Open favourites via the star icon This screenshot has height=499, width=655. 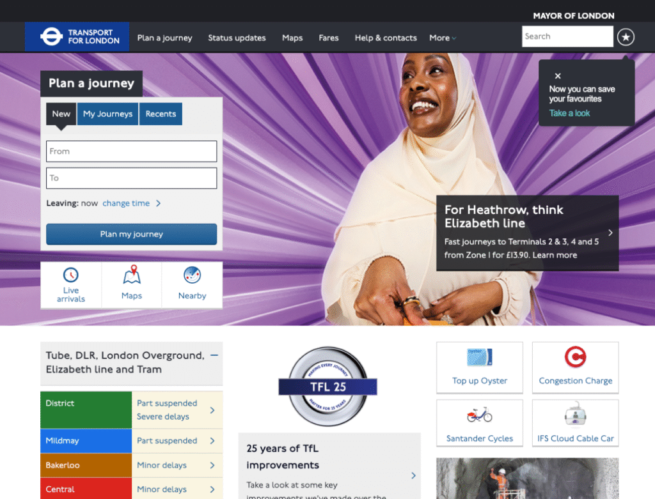(626, 37)
